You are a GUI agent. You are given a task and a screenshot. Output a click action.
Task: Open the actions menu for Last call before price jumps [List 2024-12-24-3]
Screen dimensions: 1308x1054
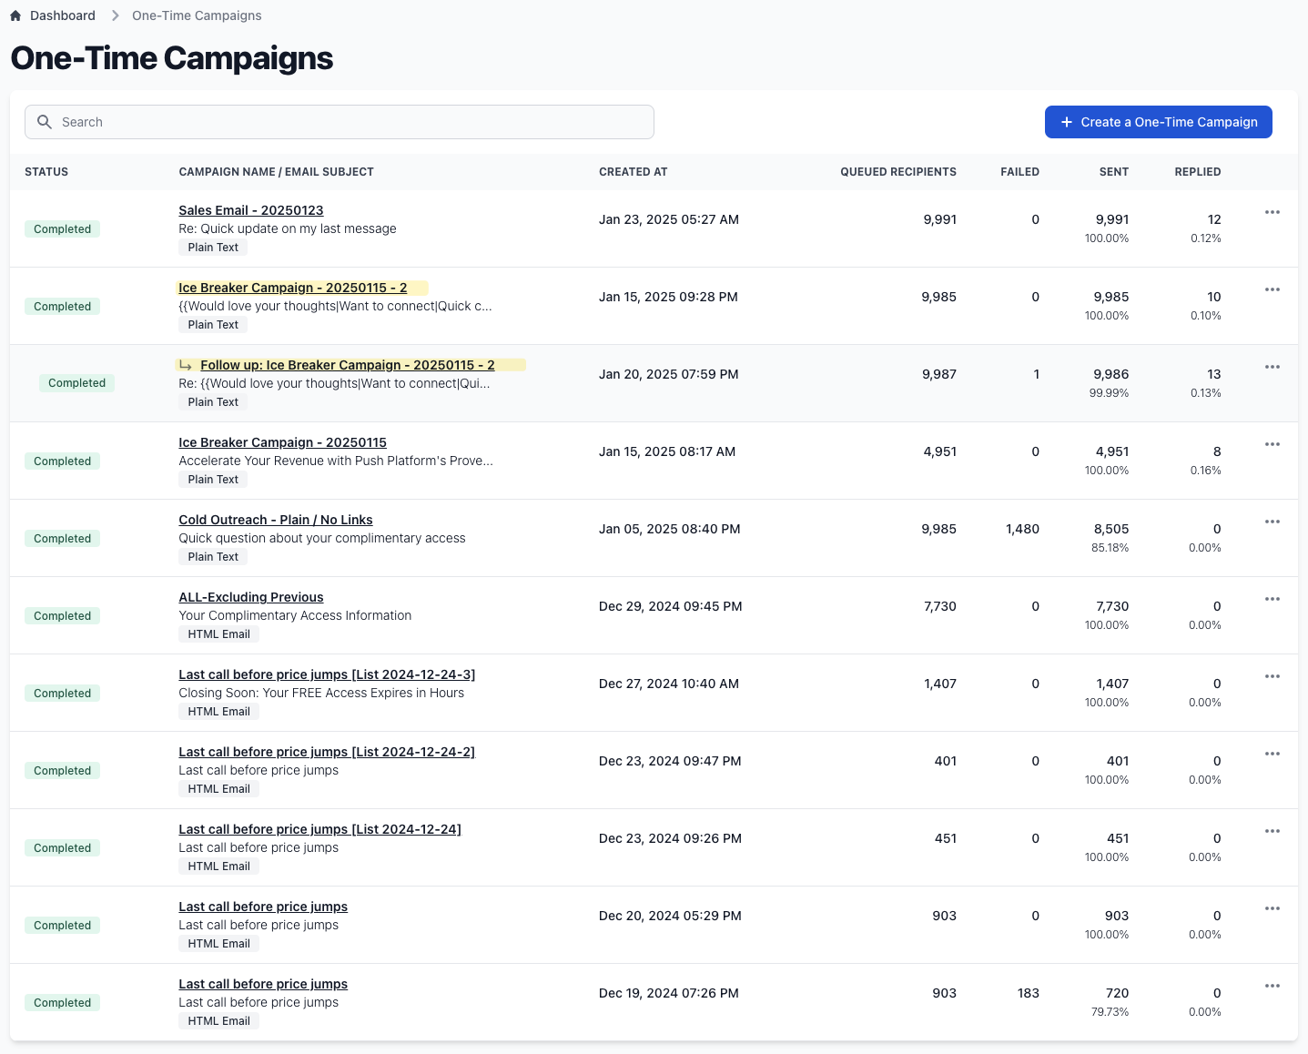(x=1272, y=676)
